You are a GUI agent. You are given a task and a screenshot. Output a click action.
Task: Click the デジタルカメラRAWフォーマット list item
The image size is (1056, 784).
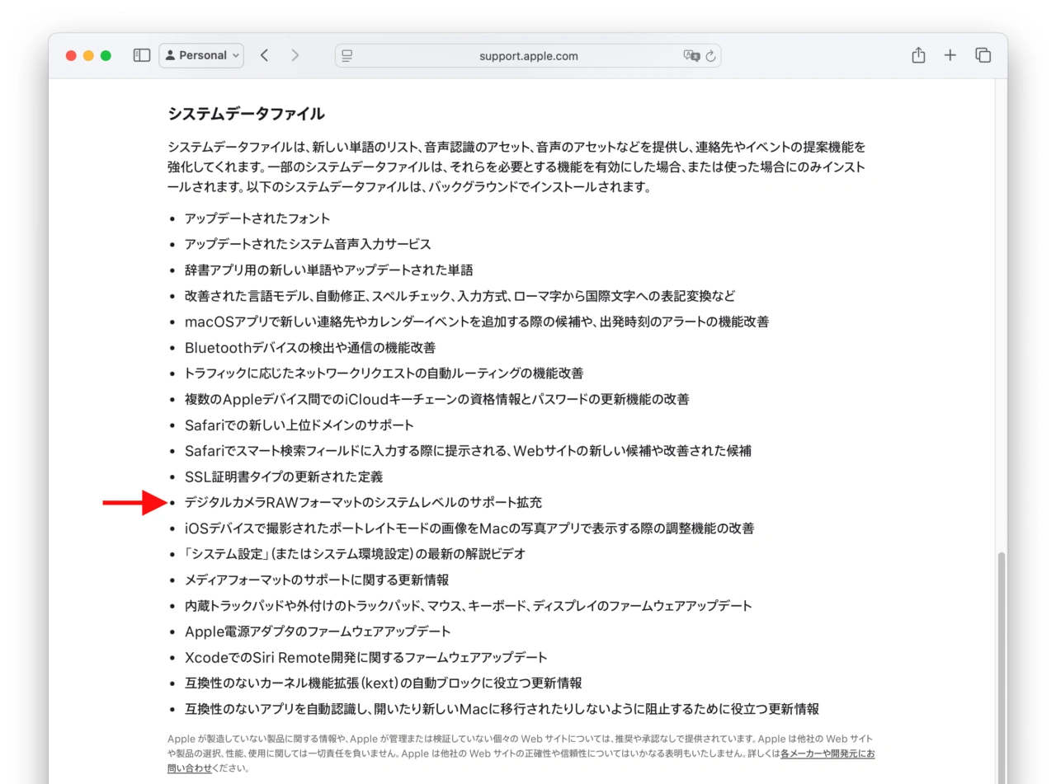tap(363, 502)
